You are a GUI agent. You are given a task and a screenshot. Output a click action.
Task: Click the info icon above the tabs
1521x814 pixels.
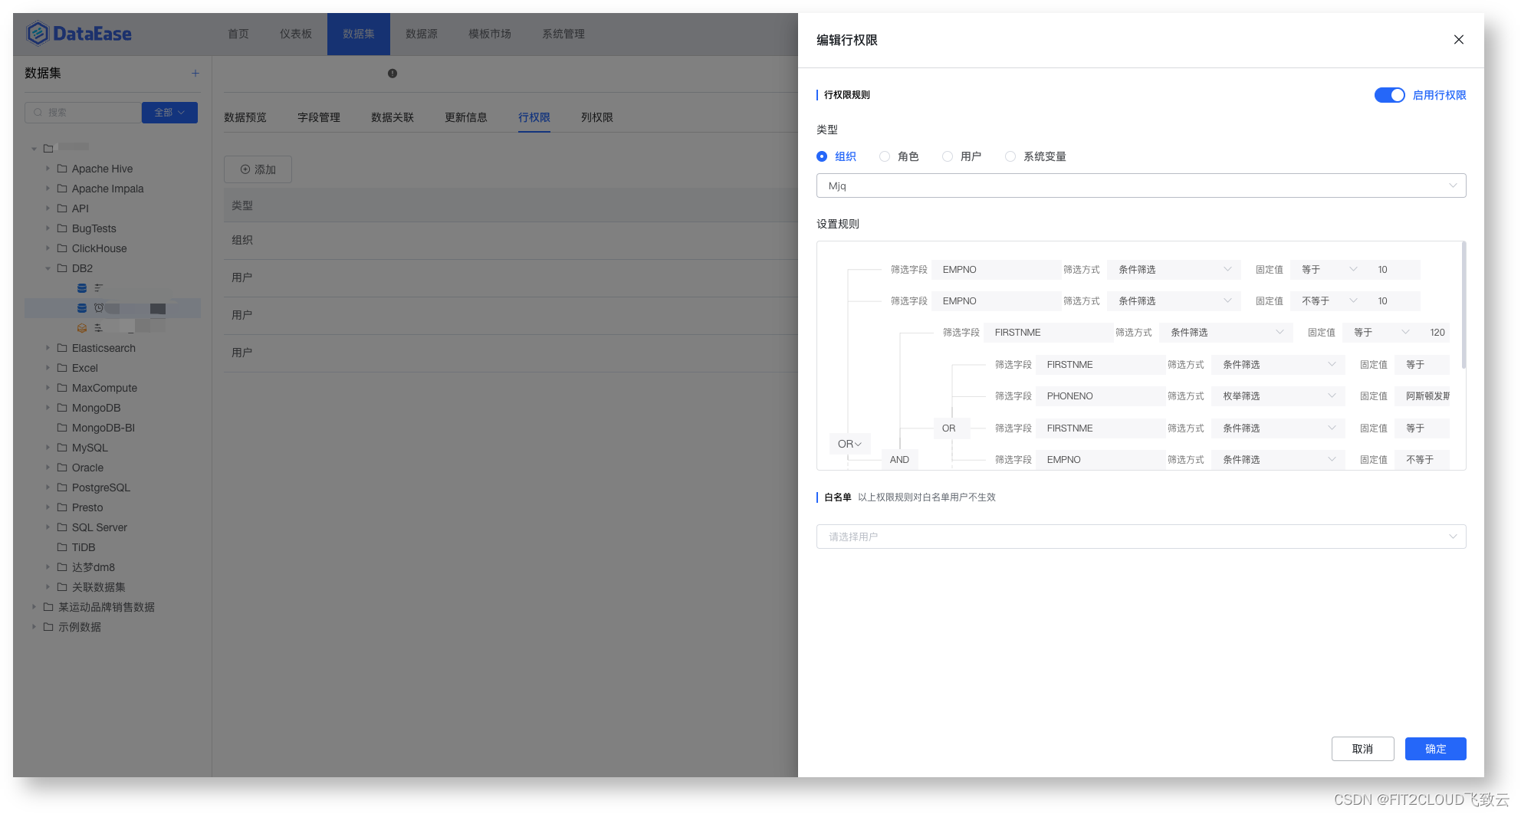point(393,74)
